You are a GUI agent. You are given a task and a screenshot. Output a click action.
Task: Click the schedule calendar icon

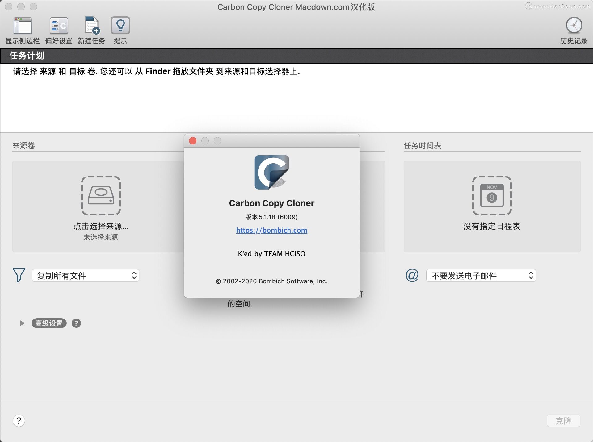coord(492,196)
